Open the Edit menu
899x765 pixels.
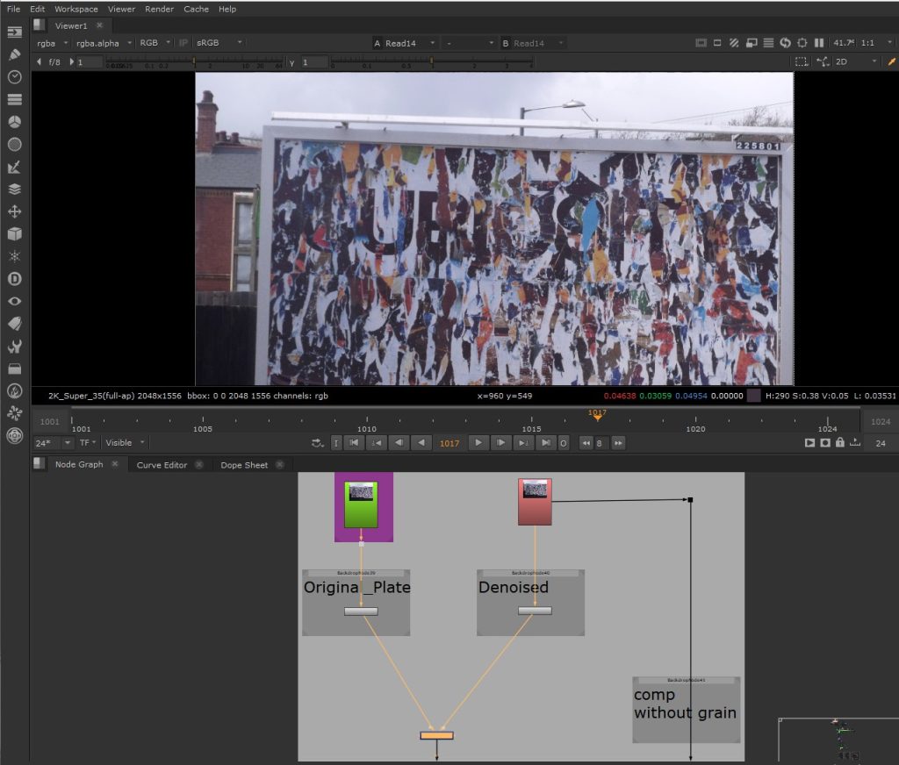(x=37, y=9)
